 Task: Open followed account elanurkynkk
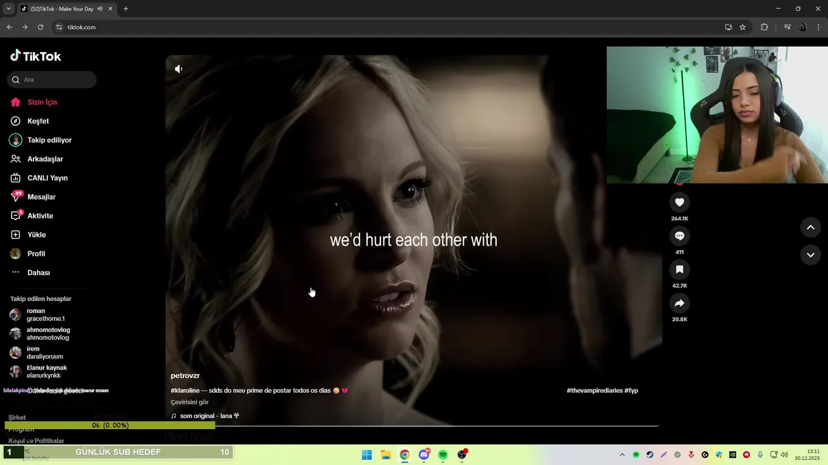(x=38, y=371)
